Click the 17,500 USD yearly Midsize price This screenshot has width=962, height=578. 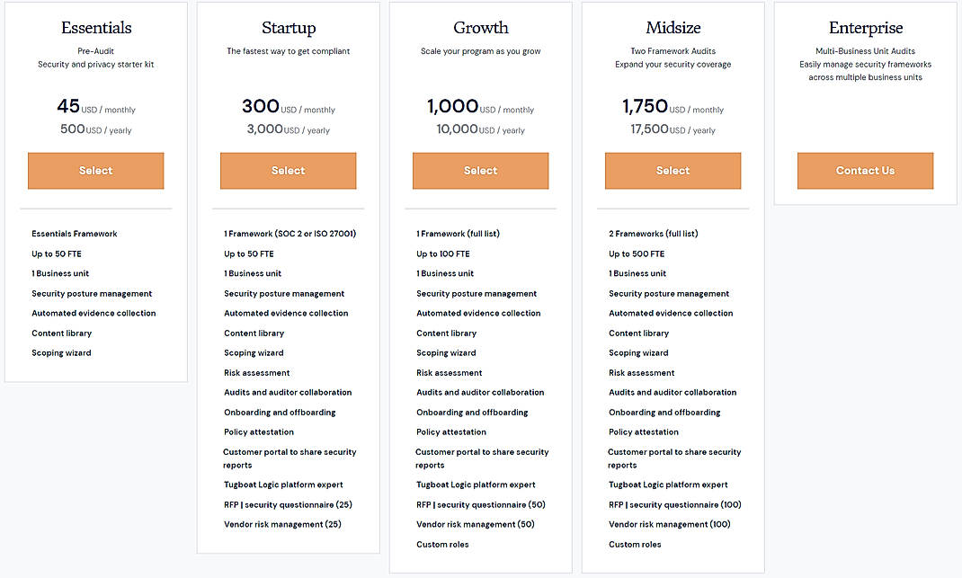(x=673, y=129)
